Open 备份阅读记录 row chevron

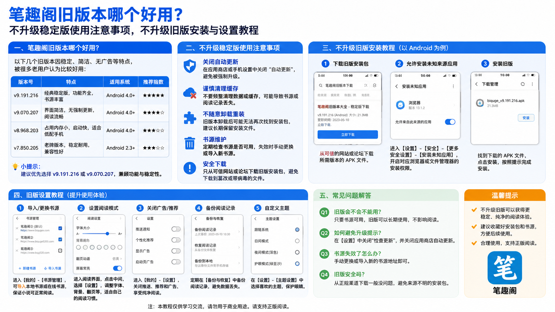tap(239, 232)
